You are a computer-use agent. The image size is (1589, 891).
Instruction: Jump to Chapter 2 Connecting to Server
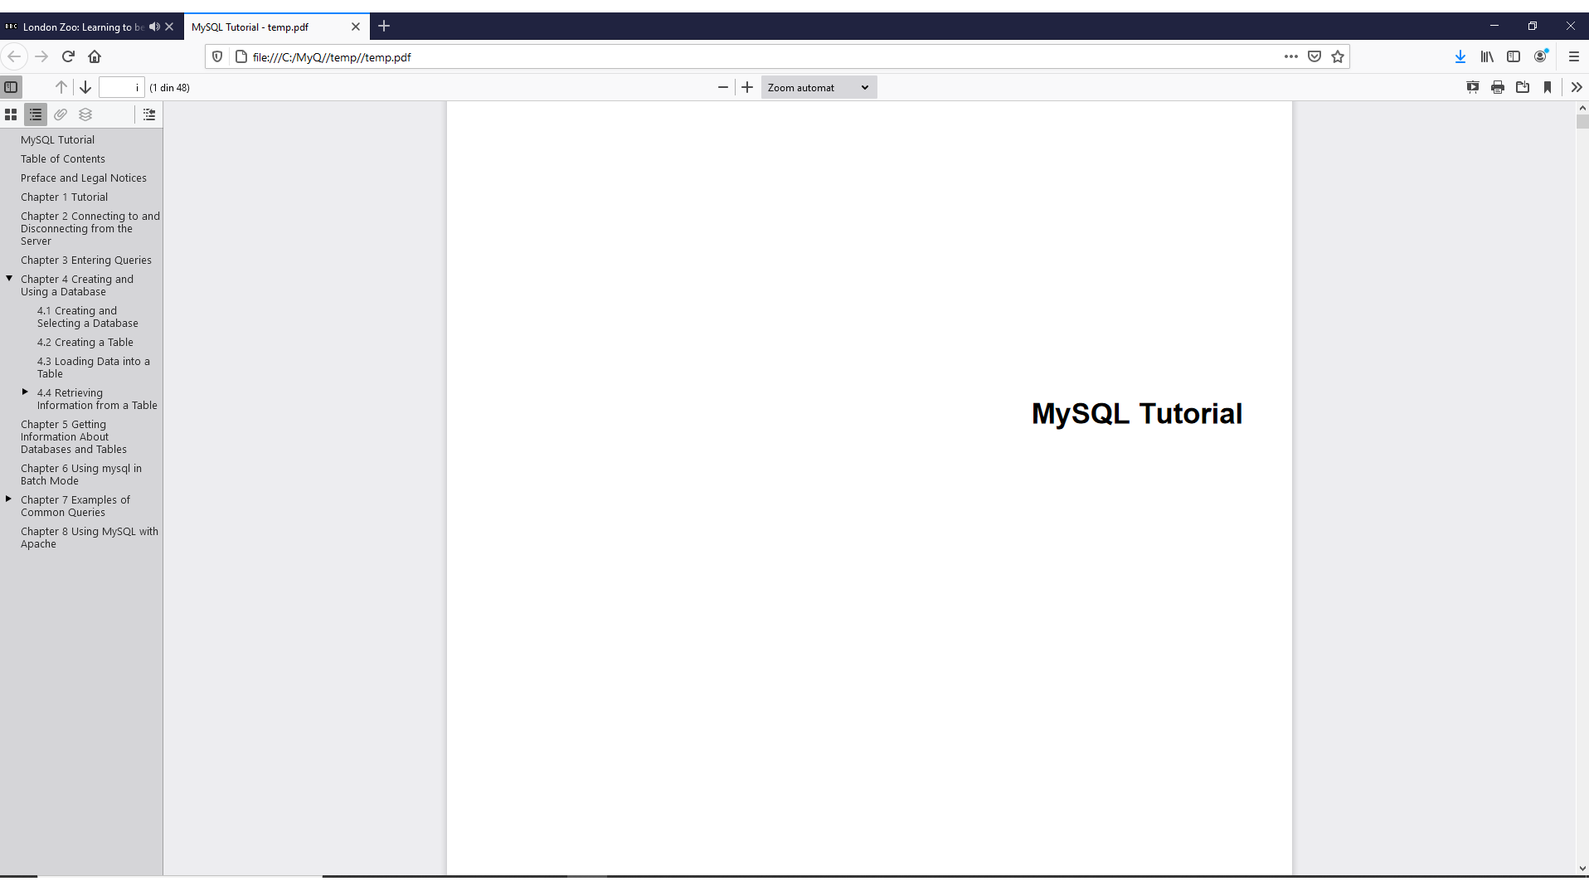click(90, 228)
